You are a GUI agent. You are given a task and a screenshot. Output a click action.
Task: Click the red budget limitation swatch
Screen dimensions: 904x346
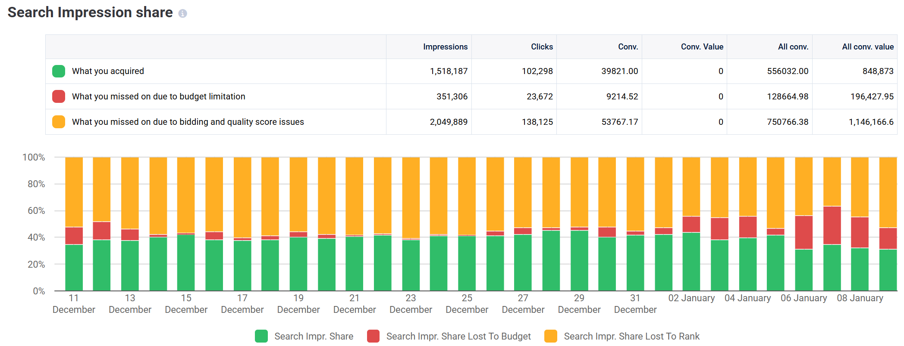click(59, 96)
